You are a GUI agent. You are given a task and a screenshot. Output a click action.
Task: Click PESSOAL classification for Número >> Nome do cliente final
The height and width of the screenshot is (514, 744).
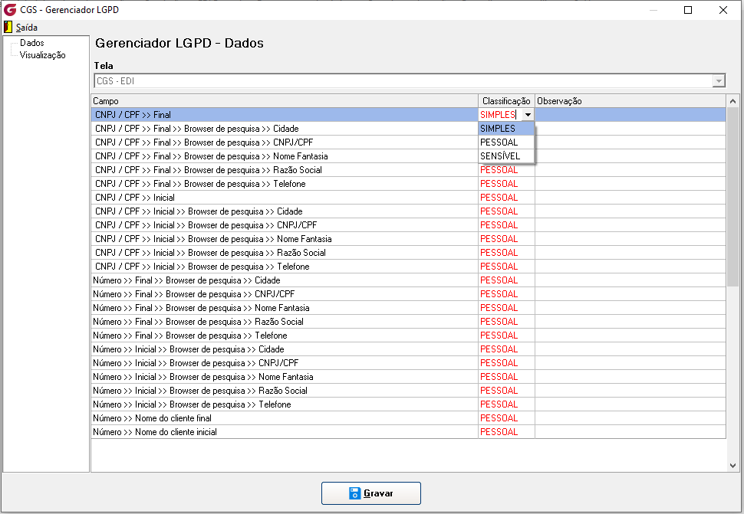pyautogui.click(x=506, y=417)
